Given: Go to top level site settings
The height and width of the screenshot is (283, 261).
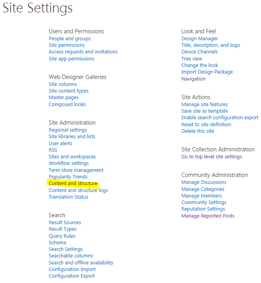Looking at the screenshot, I should pyautogui.click(x=212, y=157).
